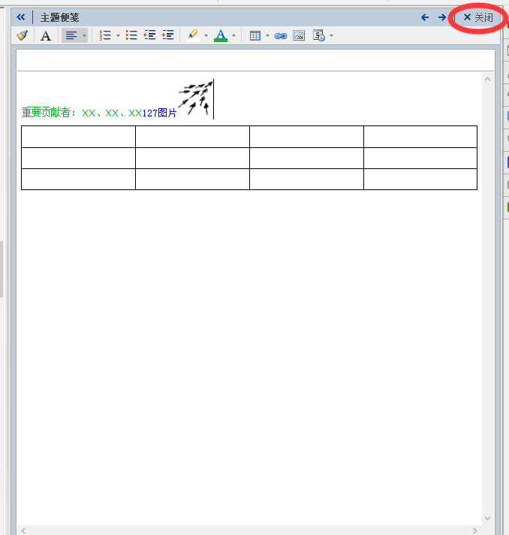This screenshot has width=509, height=535.
Task: Apply the green font color swatch
Action: [220, 35]
